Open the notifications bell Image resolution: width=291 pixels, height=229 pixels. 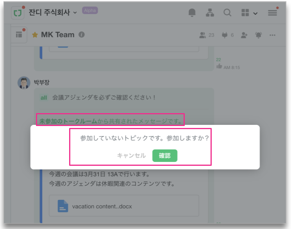pos(192,12)
